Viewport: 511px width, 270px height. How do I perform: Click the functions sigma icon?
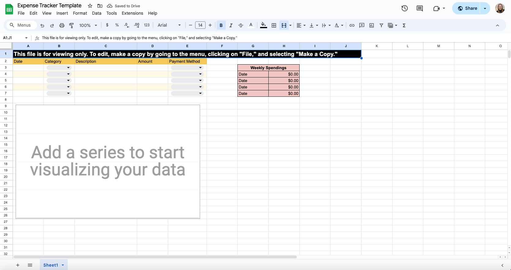click(x=404, y=25)
